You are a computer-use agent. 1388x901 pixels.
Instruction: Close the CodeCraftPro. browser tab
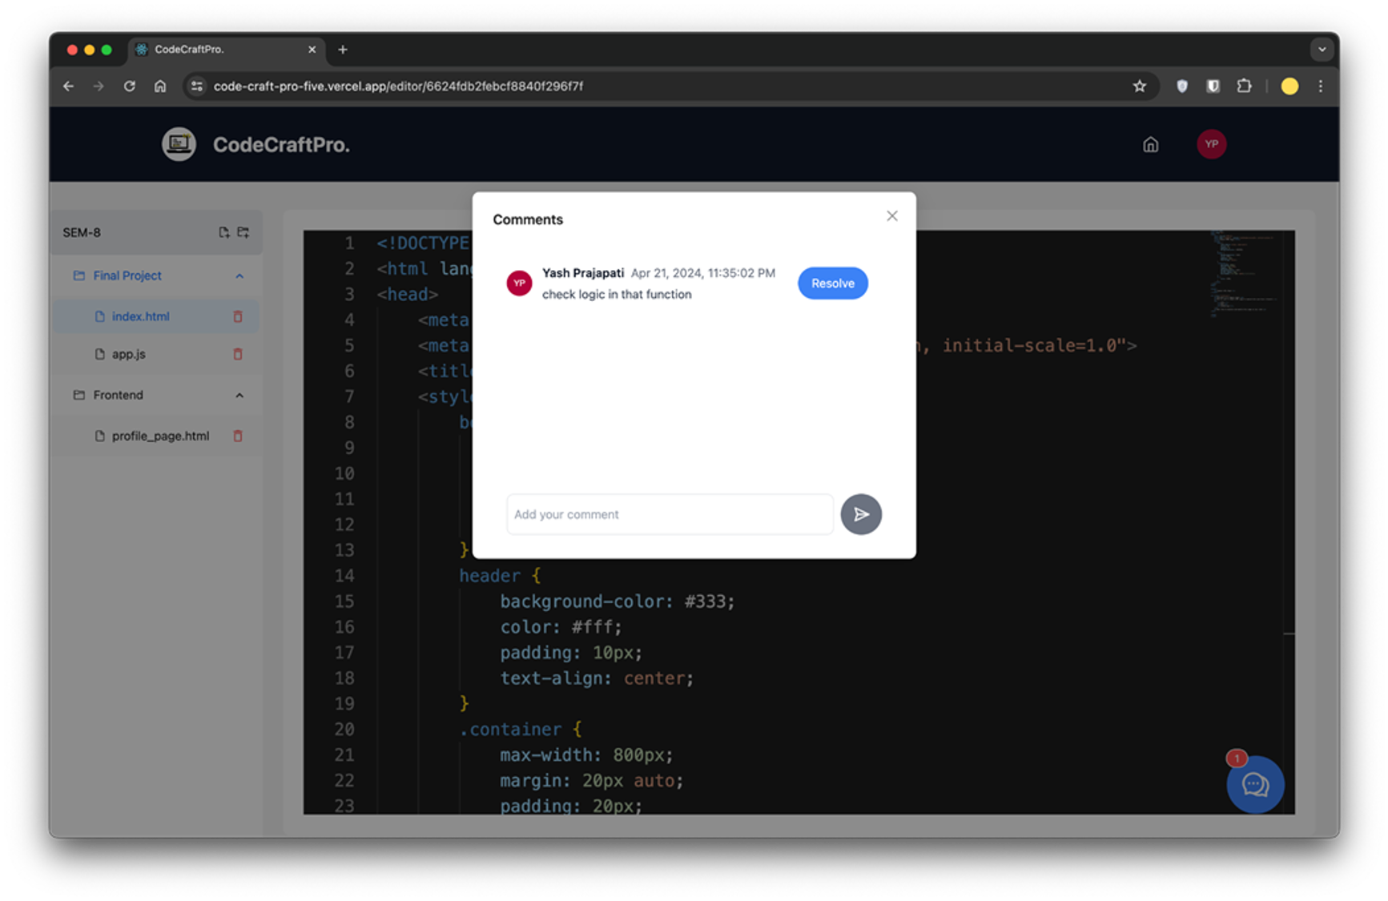(x=312, y=50)
